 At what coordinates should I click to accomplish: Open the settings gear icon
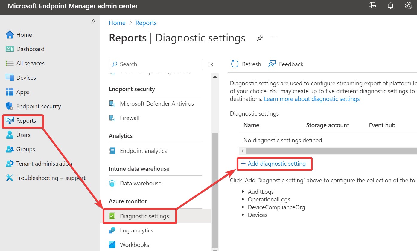(408, 6)
